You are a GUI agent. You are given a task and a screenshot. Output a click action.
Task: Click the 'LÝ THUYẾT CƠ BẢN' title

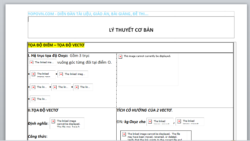pos(131,30)
